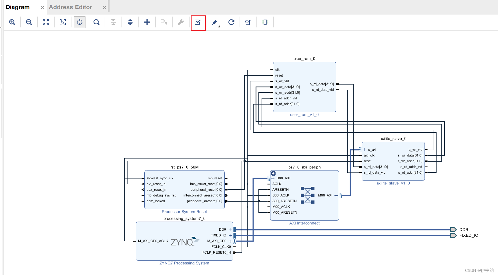Open the pin dropdown in toolbar

215,22
